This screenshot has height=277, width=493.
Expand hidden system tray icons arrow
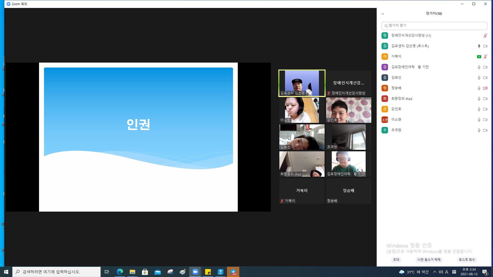(435, 272)
